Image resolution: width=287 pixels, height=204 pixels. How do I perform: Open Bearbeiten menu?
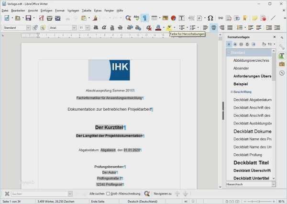tap(18, 11)
